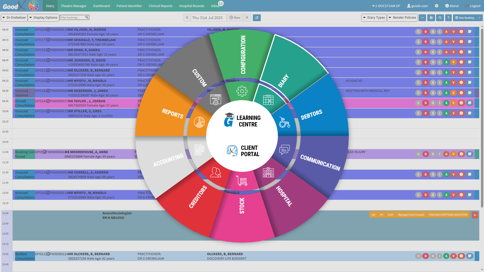Screen dimensions: 484x272
Task: Select the empty 10:15 time slot
Action: (246, 123)
